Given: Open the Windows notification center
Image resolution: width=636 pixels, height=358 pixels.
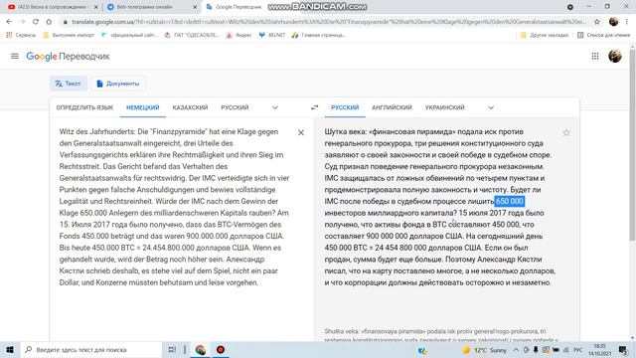Looking at the screenshot, I should 623,350.
